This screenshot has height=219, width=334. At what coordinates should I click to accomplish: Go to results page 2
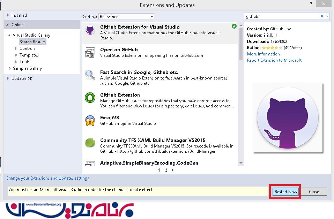166,170
